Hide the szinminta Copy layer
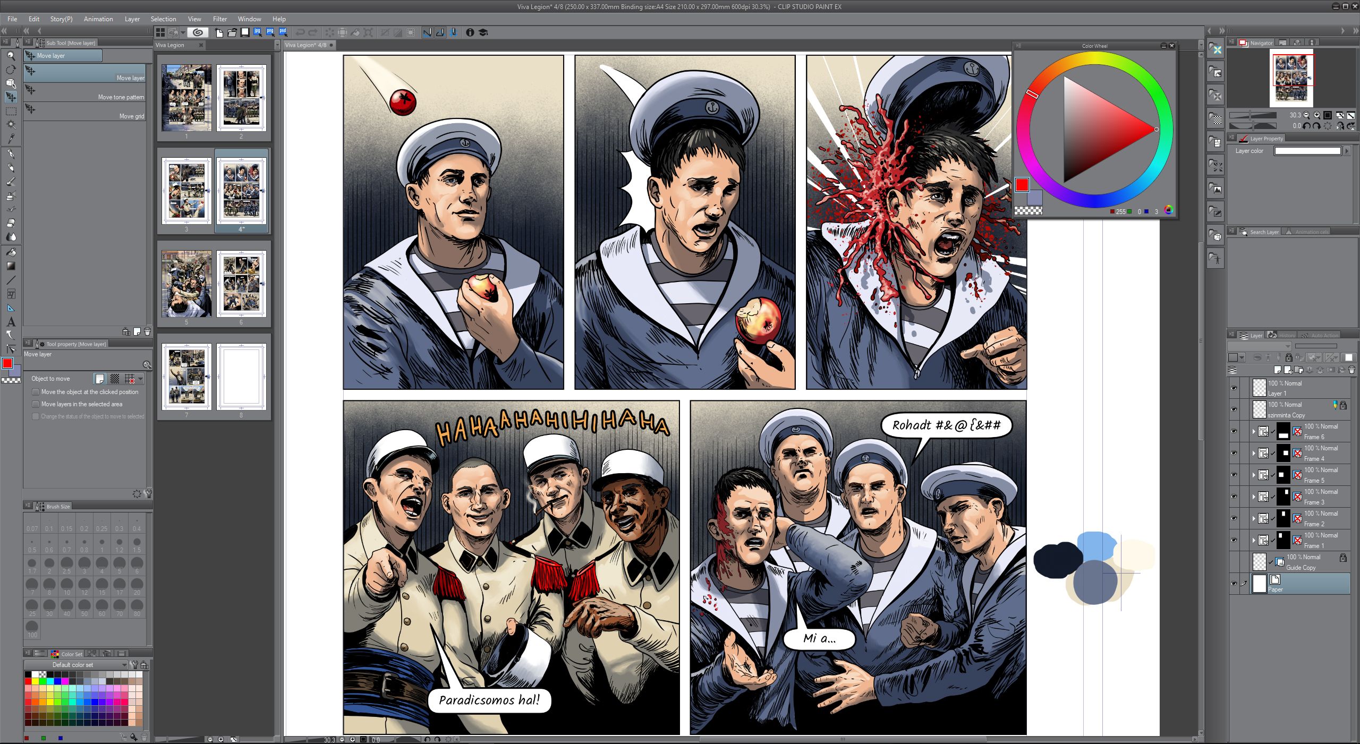 [1234, 410]
